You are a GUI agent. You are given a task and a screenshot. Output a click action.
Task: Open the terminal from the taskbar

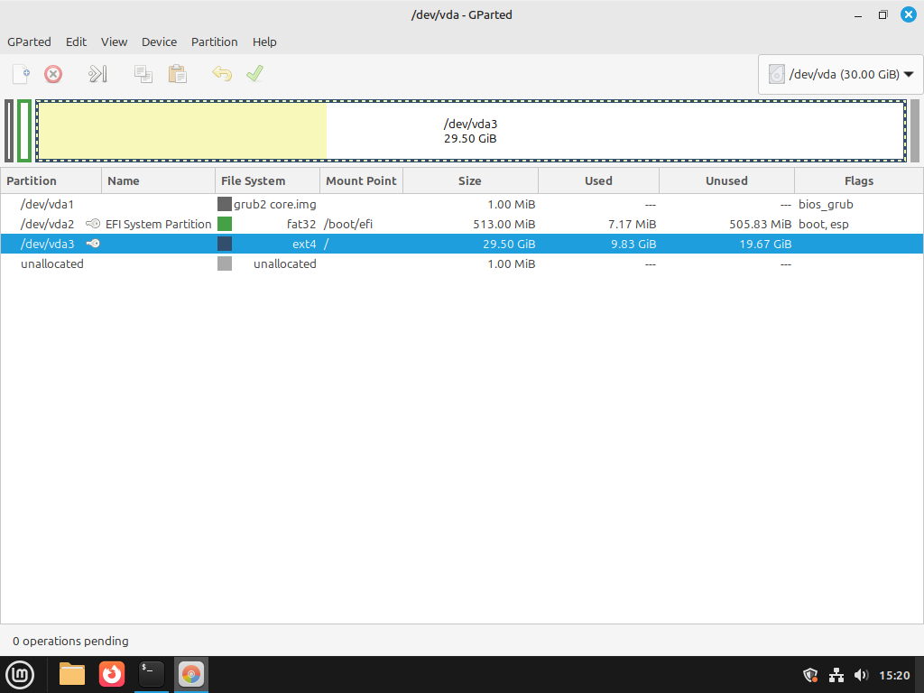[151, 674]
